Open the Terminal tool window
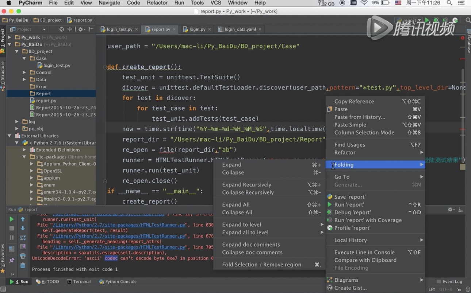Viewport: 471px width, 293px height. tap(78, 282)
